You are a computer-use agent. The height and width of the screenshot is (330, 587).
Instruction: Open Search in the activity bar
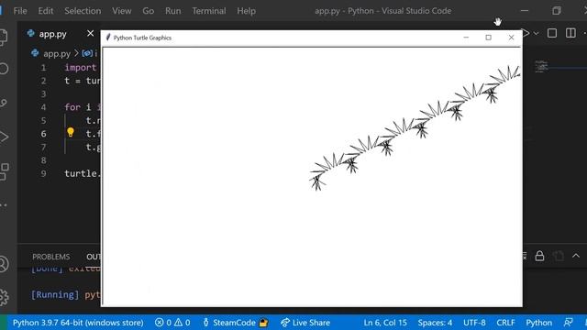[x=3, y=69]
